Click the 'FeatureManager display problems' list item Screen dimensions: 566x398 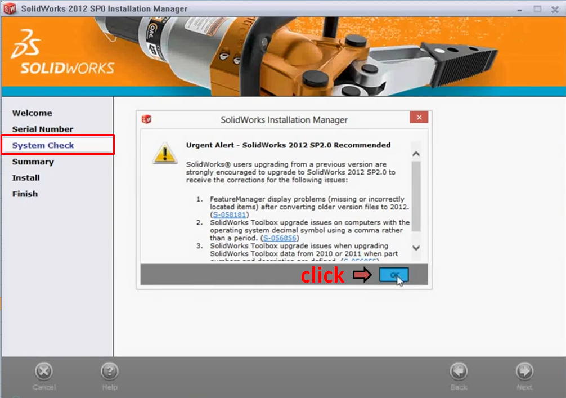click(x=309, y=207)
